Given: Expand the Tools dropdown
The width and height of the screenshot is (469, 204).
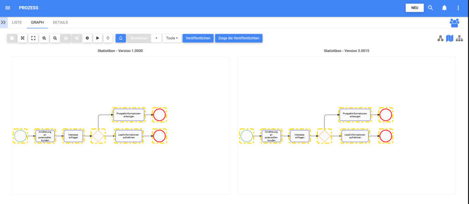Looking at the screenshot, I should click(172, 38).
